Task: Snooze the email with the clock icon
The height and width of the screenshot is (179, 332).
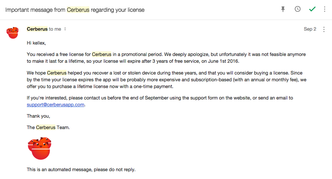Action: (x=298, y=9)
